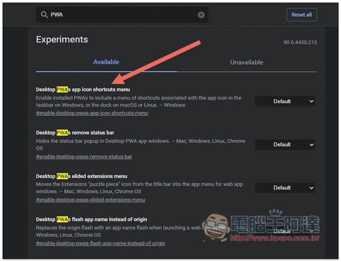Select the Desktop PWAs remove status bar title
This screenshot has height=262, width=341.
tap(75, 133)
